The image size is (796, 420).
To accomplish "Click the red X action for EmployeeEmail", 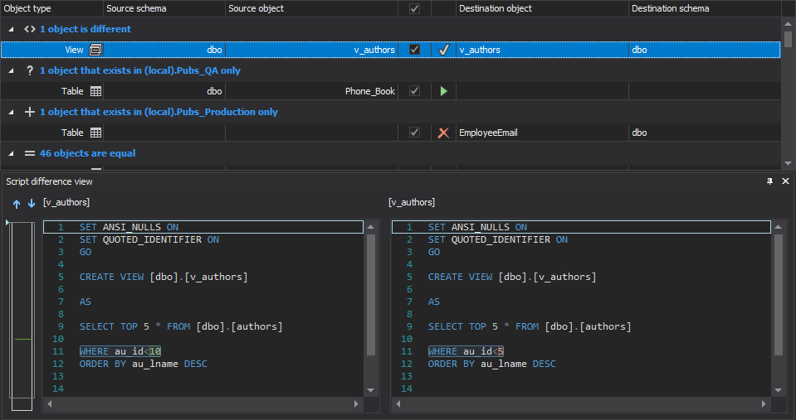I will pyautogui.click(x=443, y=133).
